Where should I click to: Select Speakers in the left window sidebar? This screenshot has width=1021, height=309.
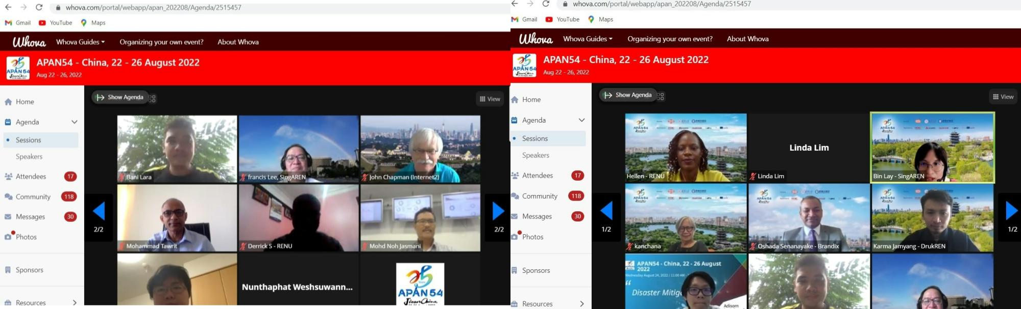29,157
